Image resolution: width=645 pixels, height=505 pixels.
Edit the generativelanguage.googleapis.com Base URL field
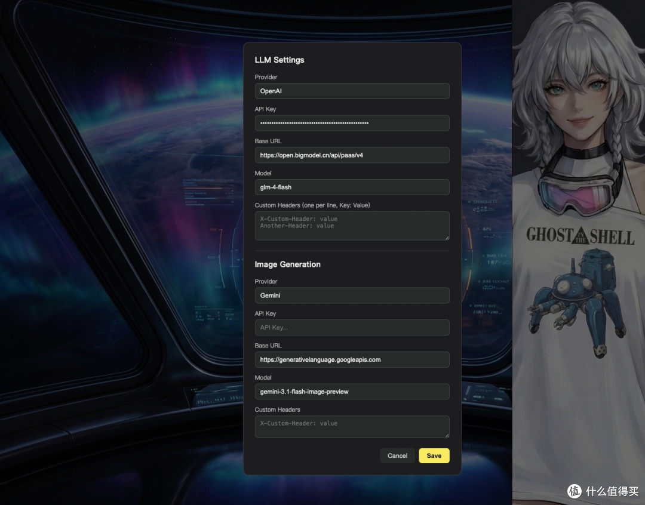point(352,359)
